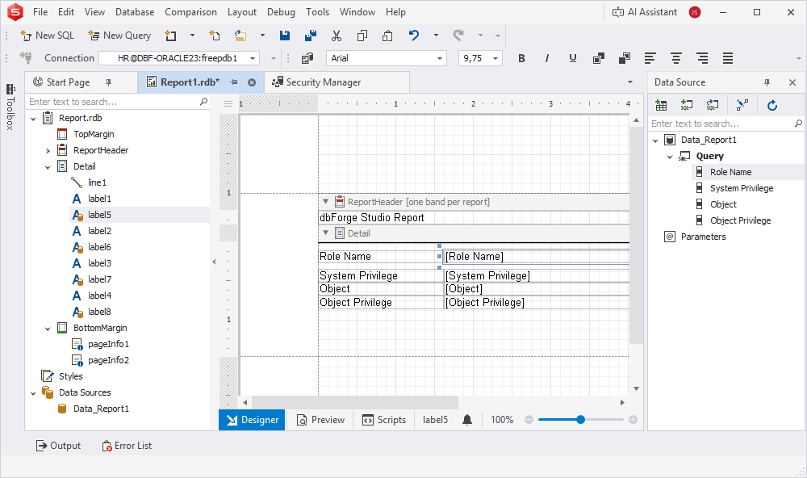Close the Report1.rdb tab
The width and height of the screenshot is (807, 478).
coord(252,82)
